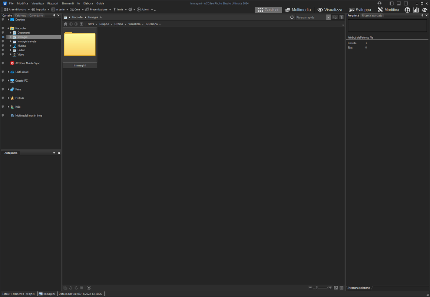Open the Guida menu
430x297 pixels.
(100, 4)
